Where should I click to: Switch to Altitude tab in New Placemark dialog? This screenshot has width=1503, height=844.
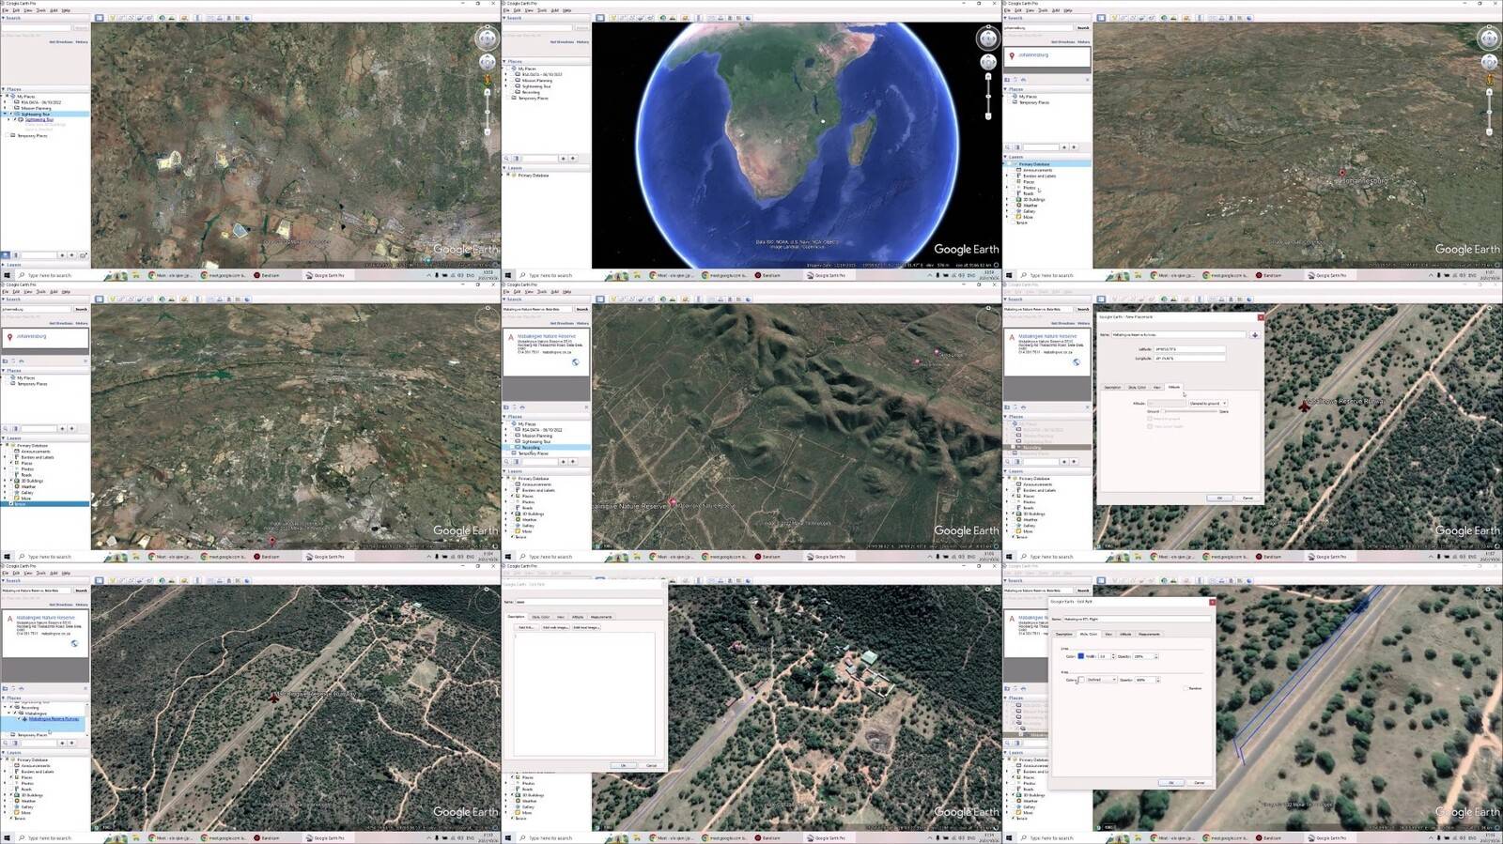[x=1174, y=387]
